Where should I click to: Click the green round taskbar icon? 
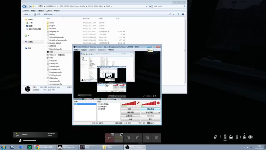point(30,147)
